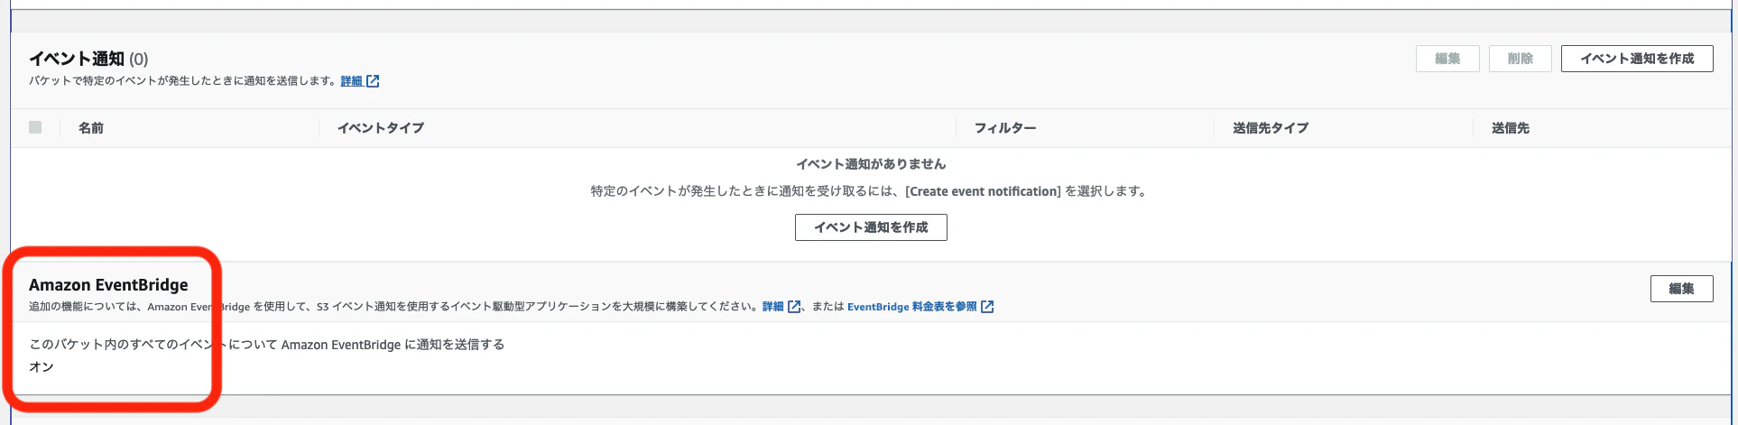Open EventBridge 料金表を参照 link

point(911,307)
